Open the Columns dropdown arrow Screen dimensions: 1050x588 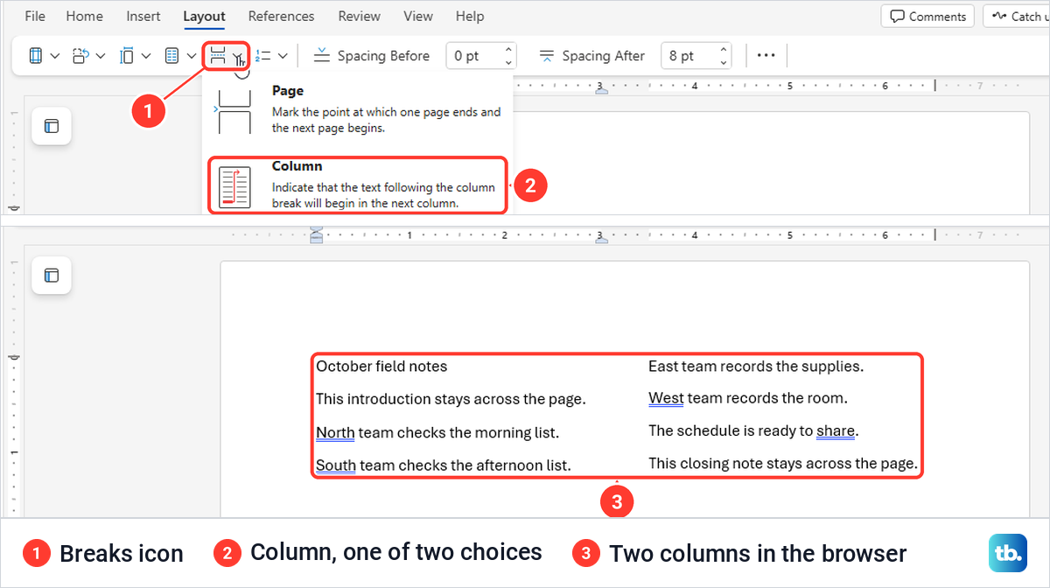point(192,56)
